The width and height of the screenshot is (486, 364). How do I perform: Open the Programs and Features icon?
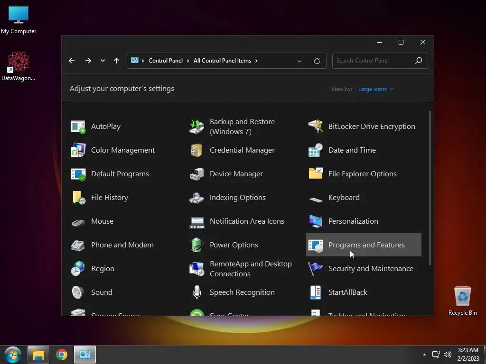[316, 245]
